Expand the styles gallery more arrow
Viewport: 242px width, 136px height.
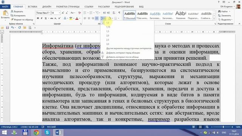(x=214, y=19)
